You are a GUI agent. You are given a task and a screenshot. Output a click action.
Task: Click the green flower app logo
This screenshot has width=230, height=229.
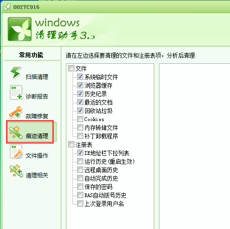click(20, 29)
